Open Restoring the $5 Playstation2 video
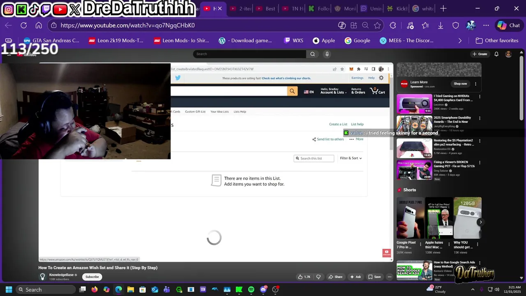 (x=414, y=148)
